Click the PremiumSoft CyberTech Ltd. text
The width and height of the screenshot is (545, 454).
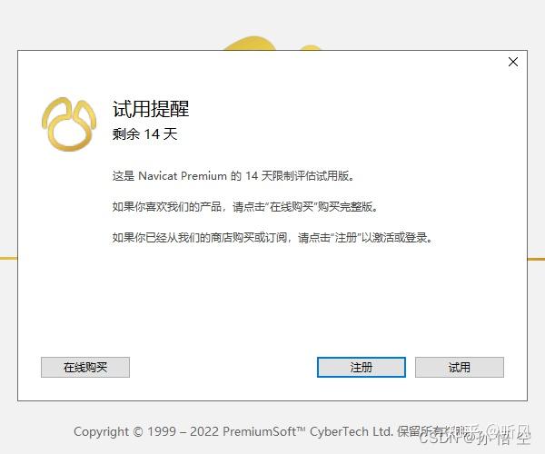(308, 432)
